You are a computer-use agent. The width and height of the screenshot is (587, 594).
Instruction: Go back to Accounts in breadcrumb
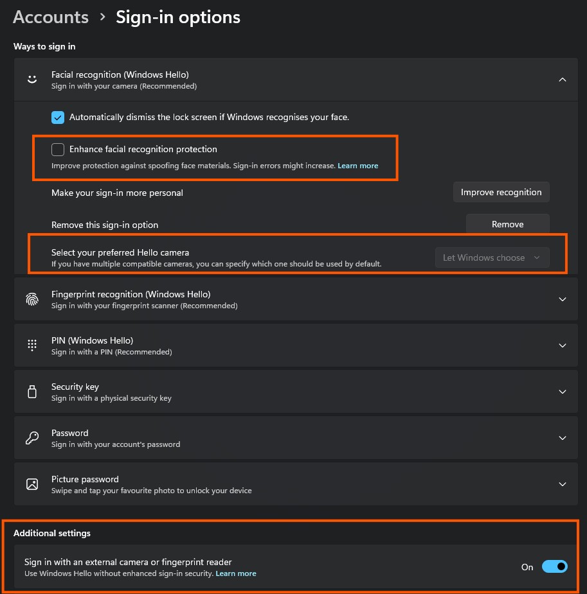point(51,17)
